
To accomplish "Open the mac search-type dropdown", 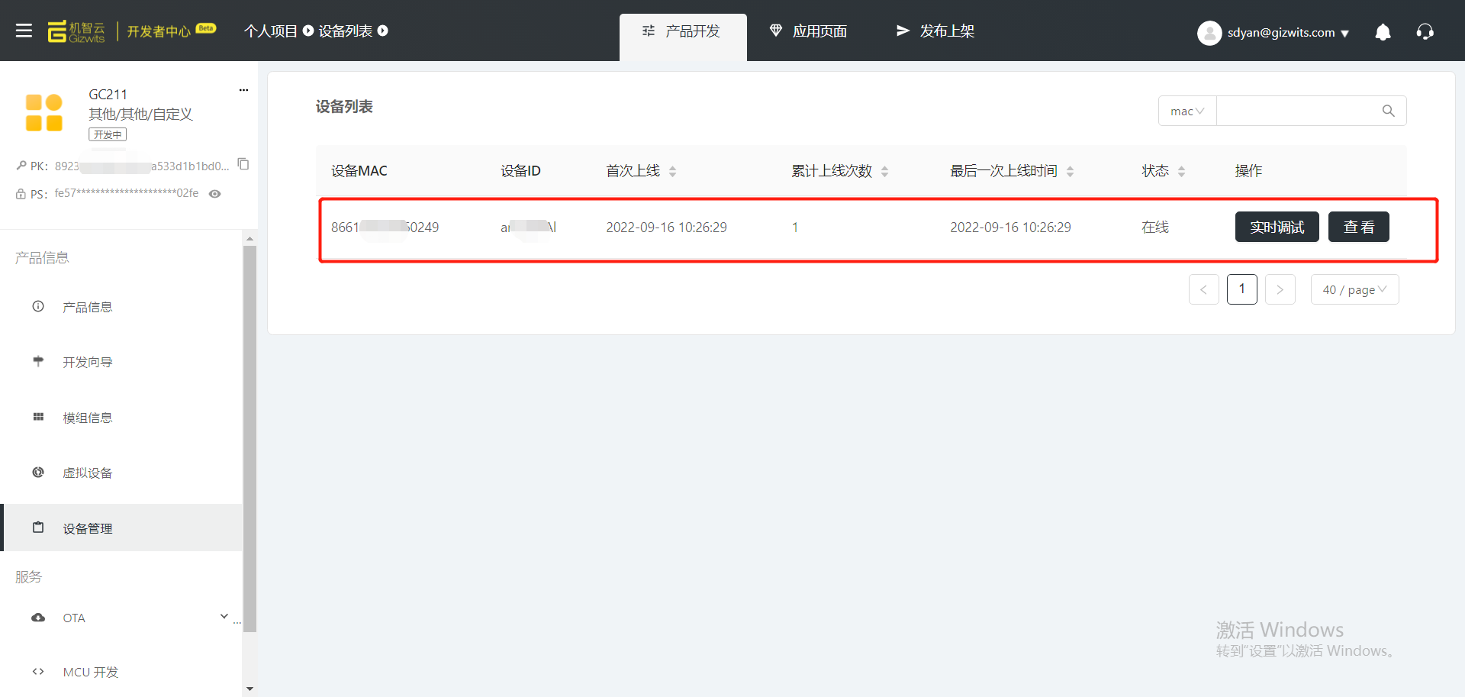I will (x=1186, y=111).
